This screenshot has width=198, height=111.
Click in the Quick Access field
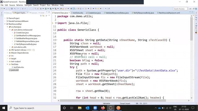(180, 9)
